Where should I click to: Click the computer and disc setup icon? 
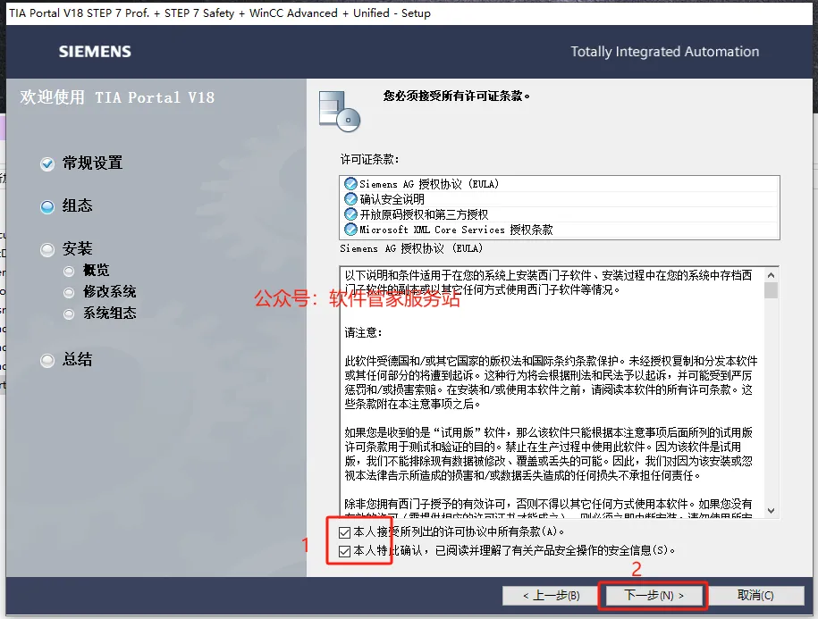(340, 111)
